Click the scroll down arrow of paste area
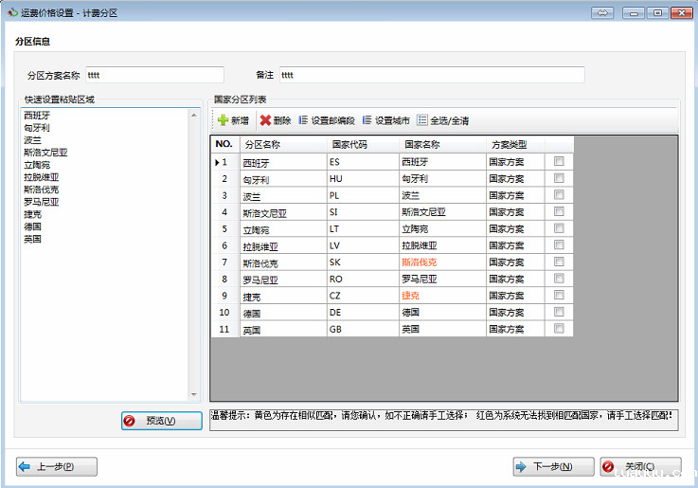 point(194,394)
